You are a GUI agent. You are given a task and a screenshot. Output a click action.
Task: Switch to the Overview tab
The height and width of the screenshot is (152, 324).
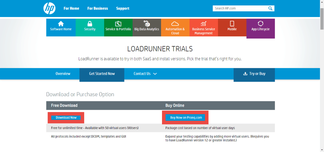63,73
